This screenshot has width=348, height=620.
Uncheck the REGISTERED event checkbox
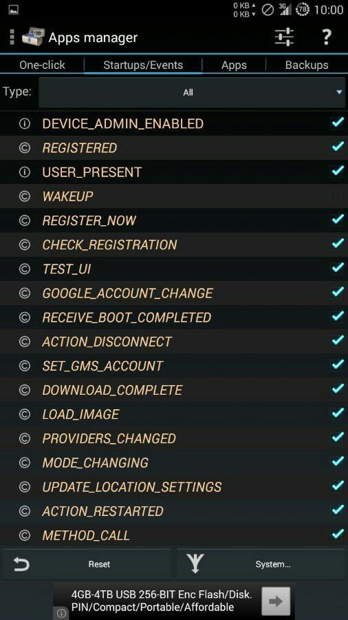point(337,147)
